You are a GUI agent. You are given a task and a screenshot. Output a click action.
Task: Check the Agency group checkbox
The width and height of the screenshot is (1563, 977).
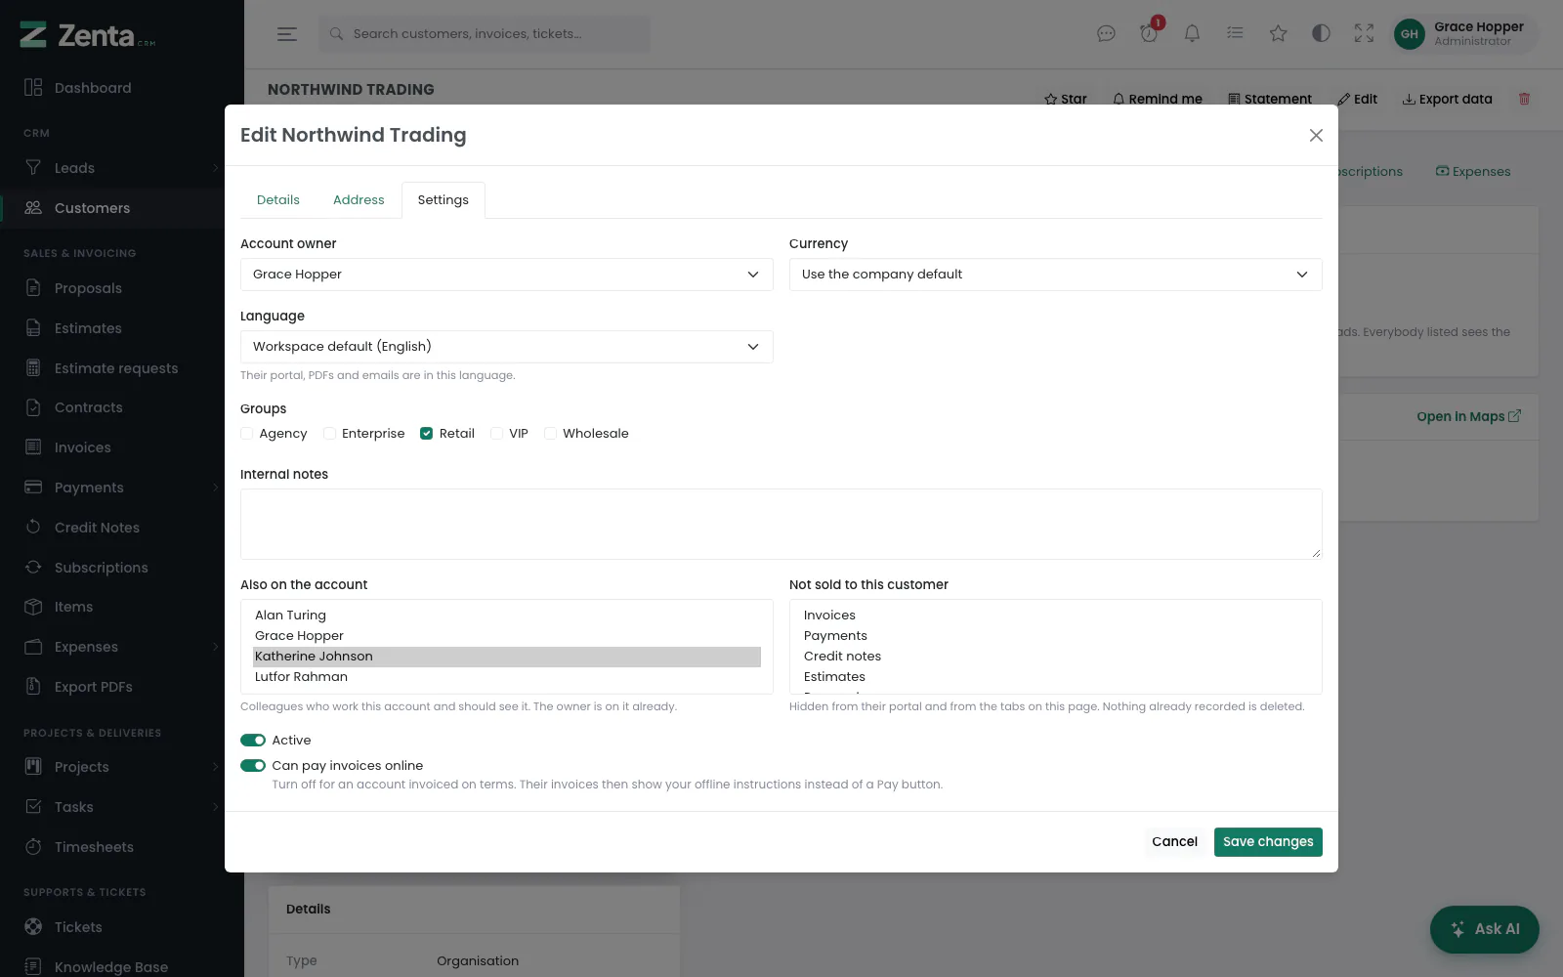[247, 434]
